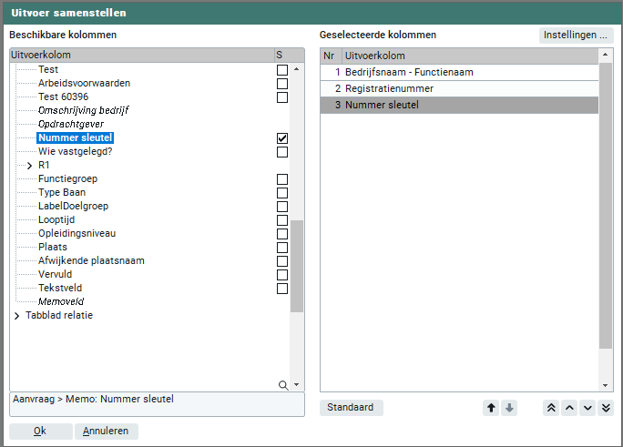
Task: Move column one down with single chevron
Action: pos(587,408)
